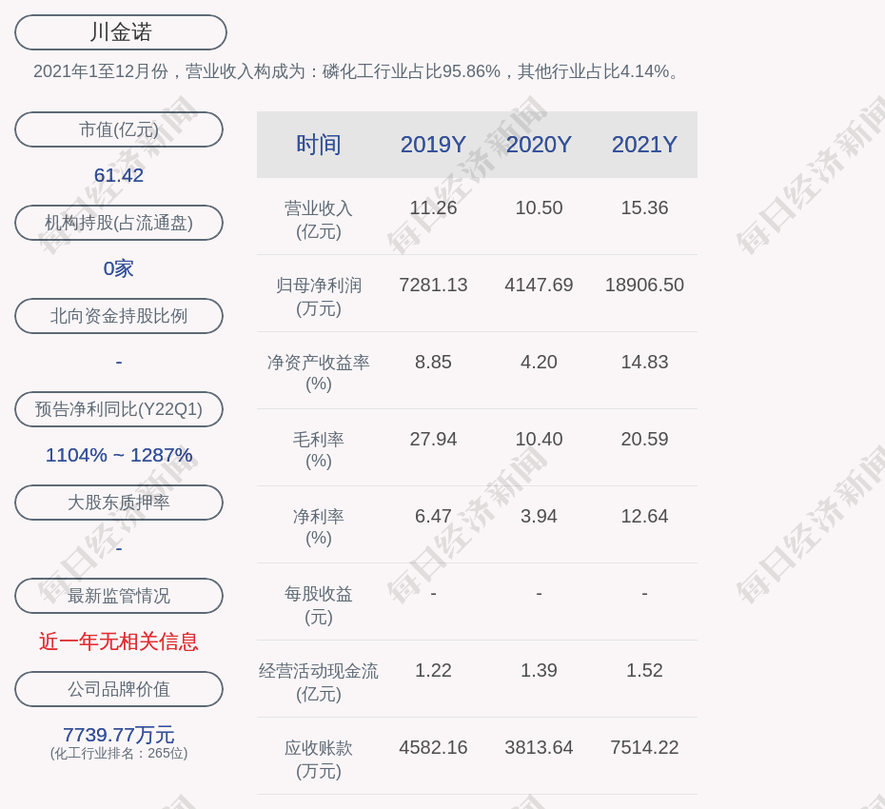
Task: Select the 2019Y column header
Action: click(433, 145)
